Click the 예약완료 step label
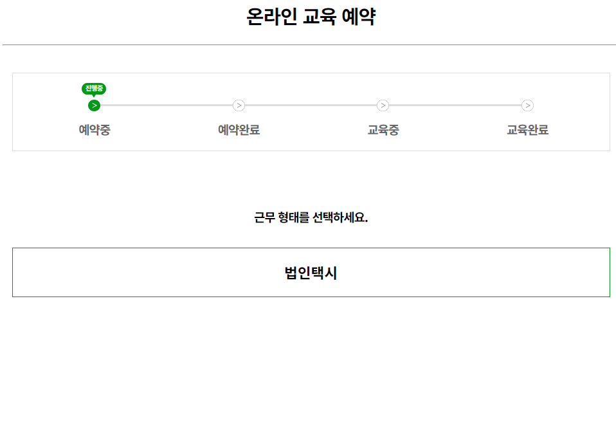 tap(239, 130)
